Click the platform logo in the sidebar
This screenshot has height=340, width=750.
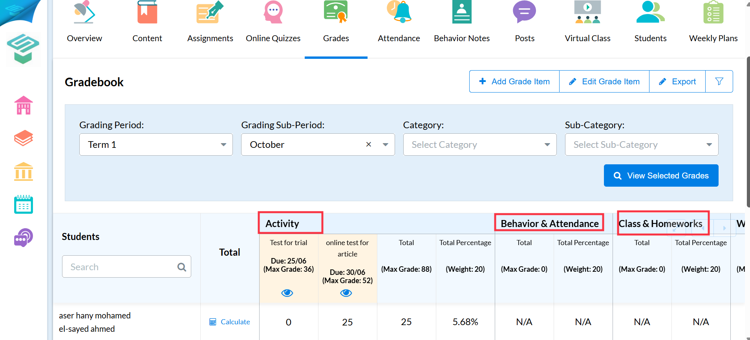click(23, 49)
